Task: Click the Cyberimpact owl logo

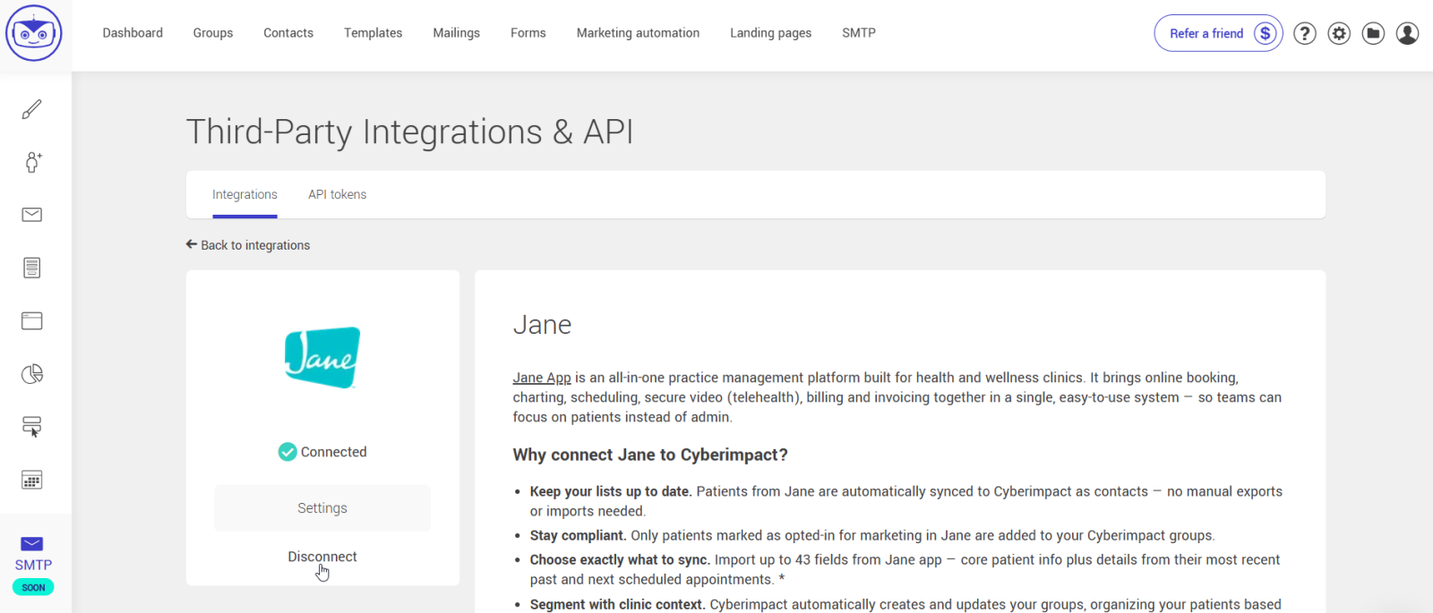Action: [34, 33]
